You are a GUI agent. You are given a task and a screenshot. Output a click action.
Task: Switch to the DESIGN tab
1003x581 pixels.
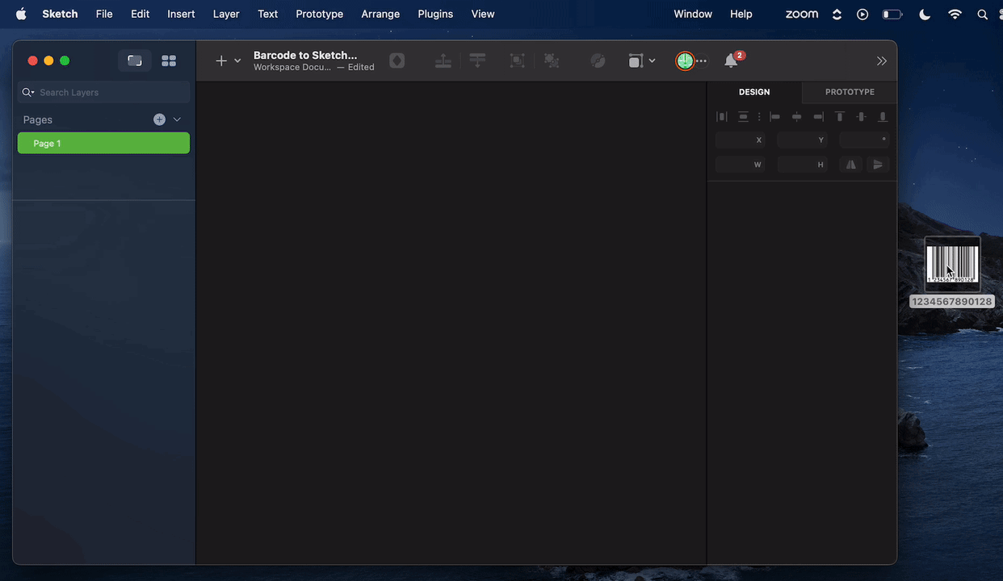point(754,92)
